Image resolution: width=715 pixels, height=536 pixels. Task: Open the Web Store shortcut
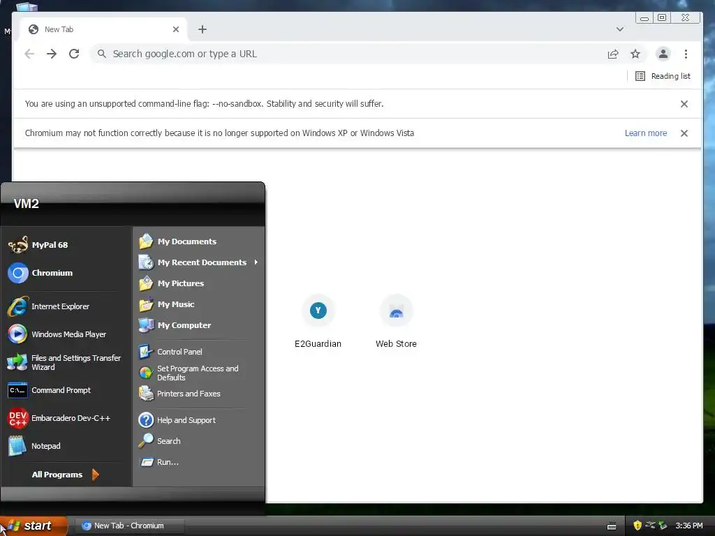pyautogui.click(x=397, y=321)
